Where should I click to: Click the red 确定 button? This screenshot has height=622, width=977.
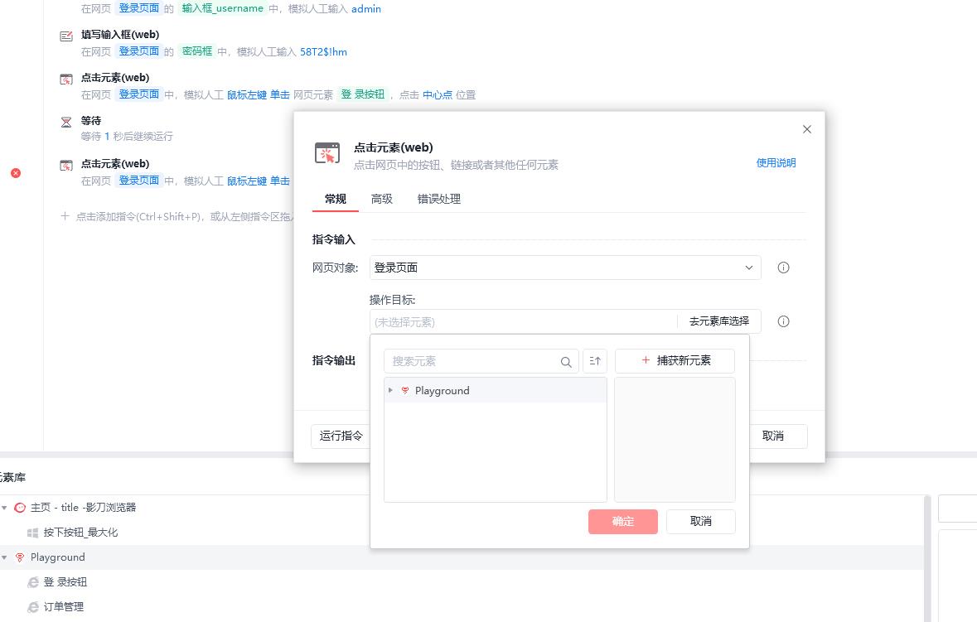(622, 521)
